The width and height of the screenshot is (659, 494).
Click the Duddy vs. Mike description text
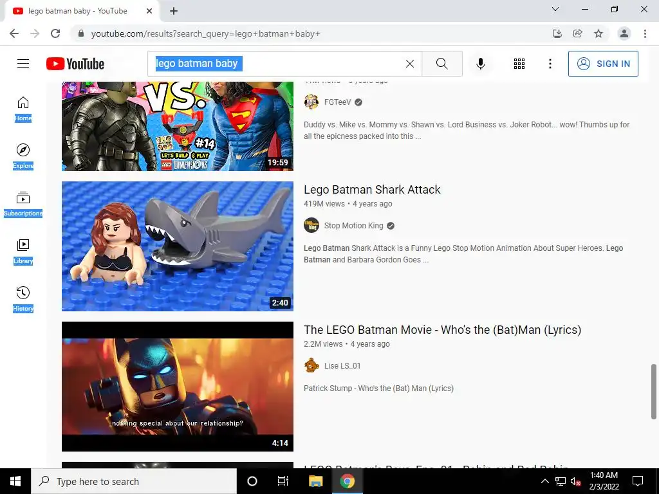[x=467, y=130]
